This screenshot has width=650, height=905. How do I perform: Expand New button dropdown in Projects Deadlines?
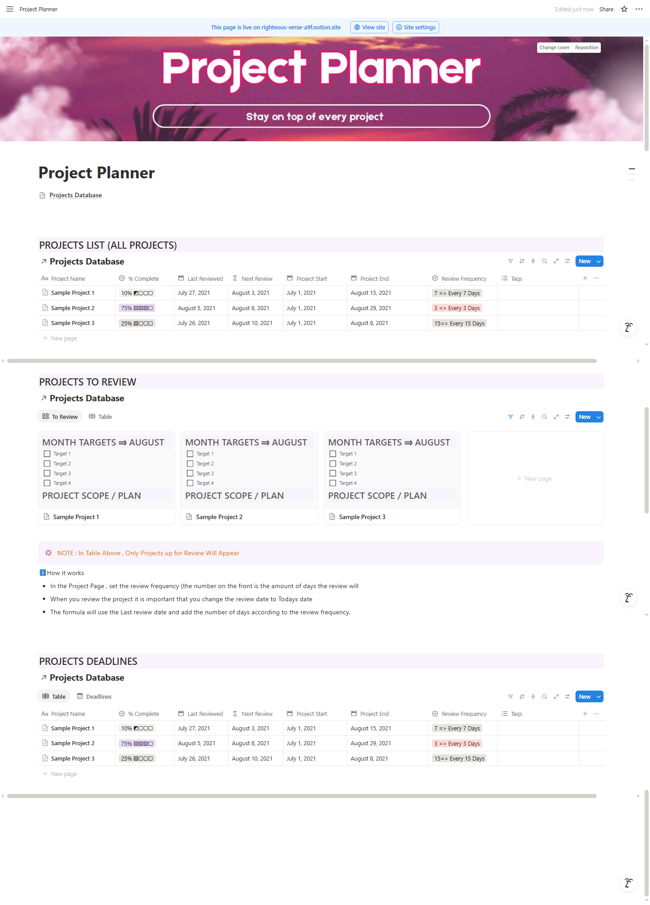click(599, 697)
